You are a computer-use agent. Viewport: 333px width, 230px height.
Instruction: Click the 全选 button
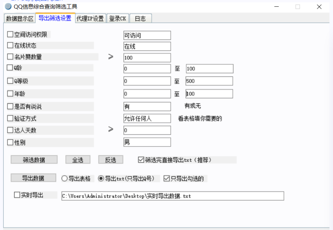coord(78,159)
